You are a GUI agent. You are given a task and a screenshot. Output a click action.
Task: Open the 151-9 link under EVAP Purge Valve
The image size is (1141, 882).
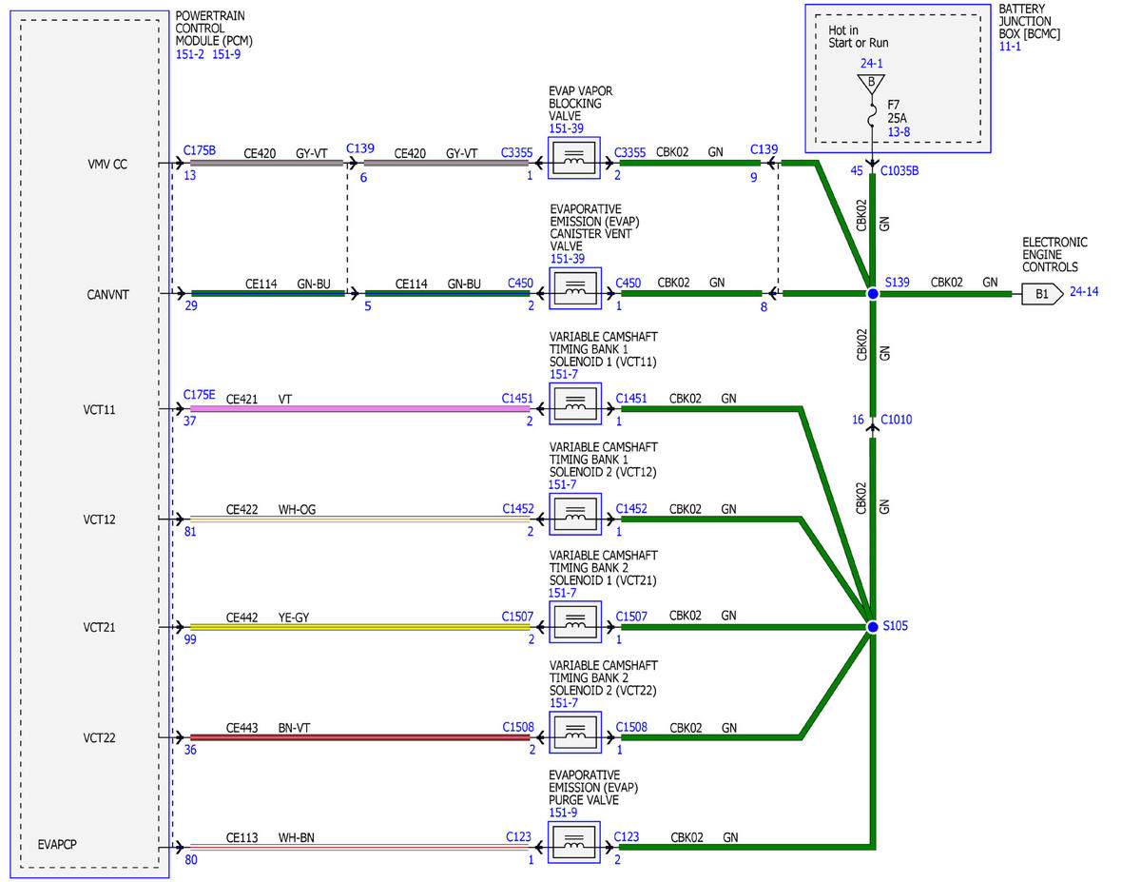(563, 813)
